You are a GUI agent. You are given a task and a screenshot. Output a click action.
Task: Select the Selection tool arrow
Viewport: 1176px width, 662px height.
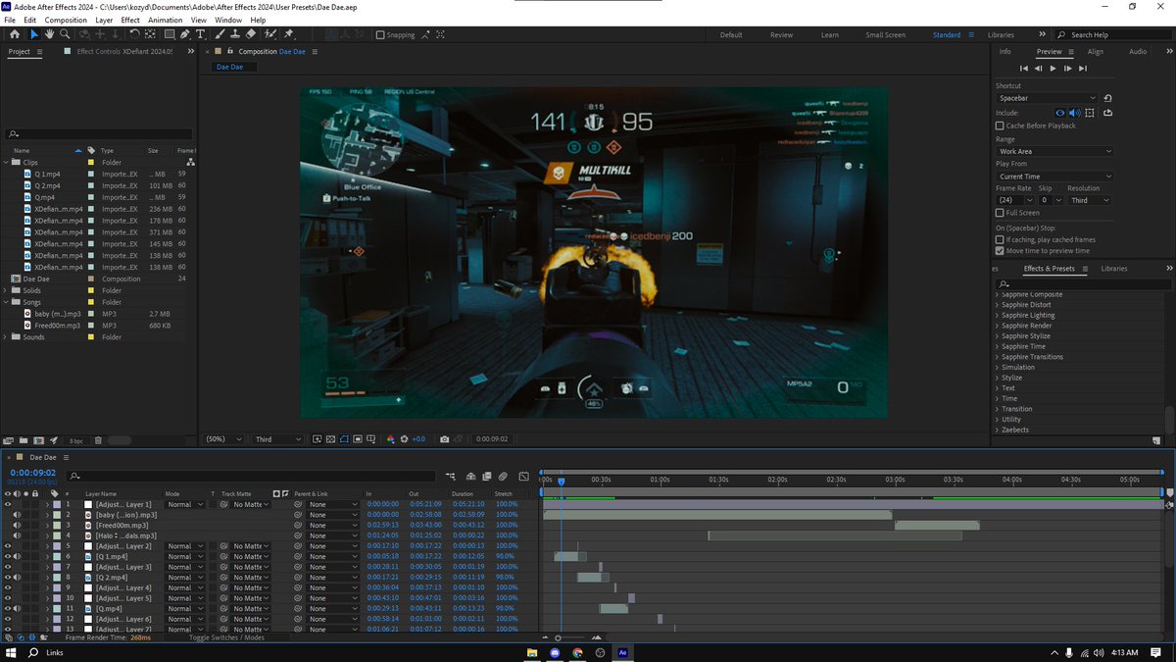(x=33, y=34)
